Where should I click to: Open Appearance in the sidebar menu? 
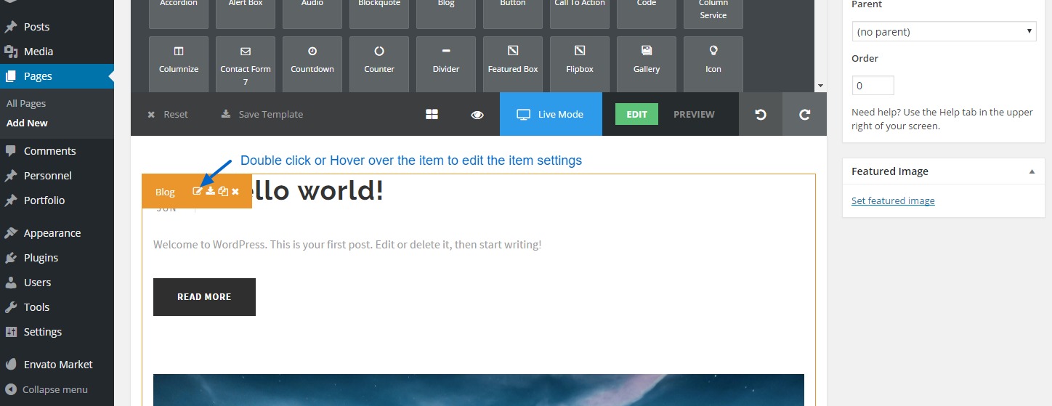[x=52, y=233]
